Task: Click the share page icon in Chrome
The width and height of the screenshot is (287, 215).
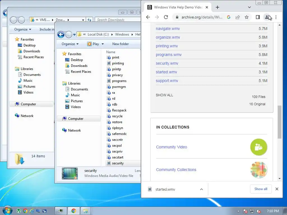Action: [238, 17]
